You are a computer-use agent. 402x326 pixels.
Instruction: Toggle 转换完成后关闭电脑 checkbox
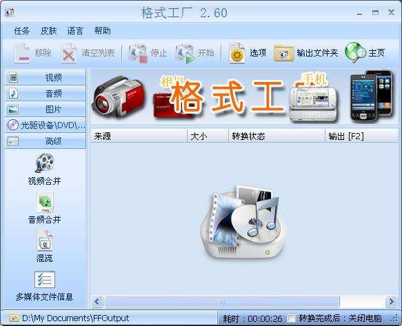tap(291, 318)
